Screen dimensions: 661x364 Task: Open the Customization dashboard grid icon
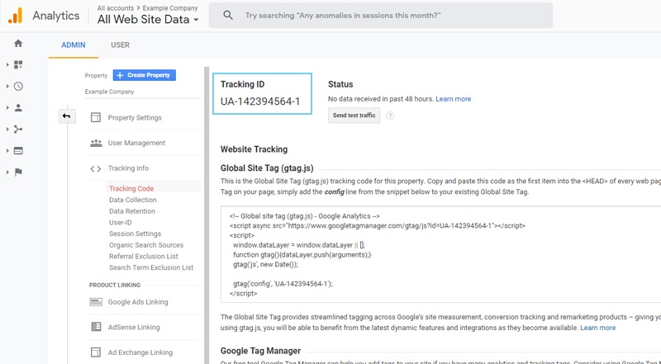pos(18,64)
